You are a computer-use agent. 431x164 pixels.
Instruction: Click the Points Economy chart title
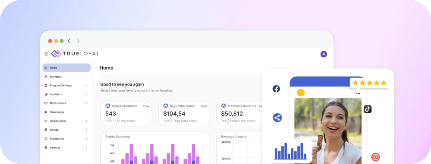(x=117, y=137)
